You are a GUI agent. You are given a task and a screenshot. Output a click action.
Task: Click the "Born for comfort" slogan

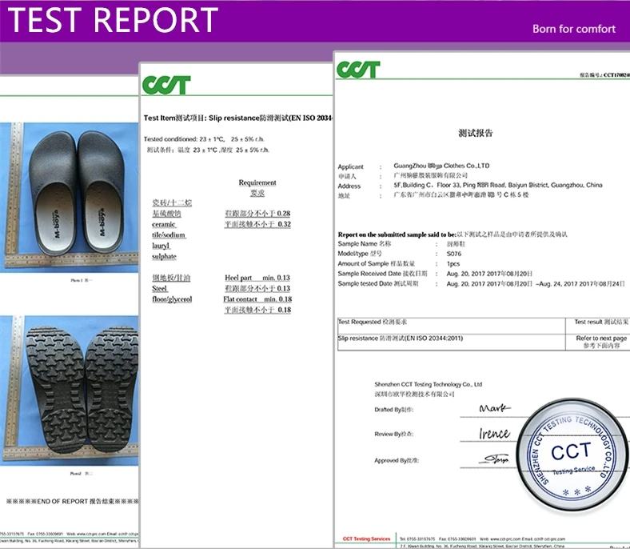pyautogui.click(x=574, y=29)
